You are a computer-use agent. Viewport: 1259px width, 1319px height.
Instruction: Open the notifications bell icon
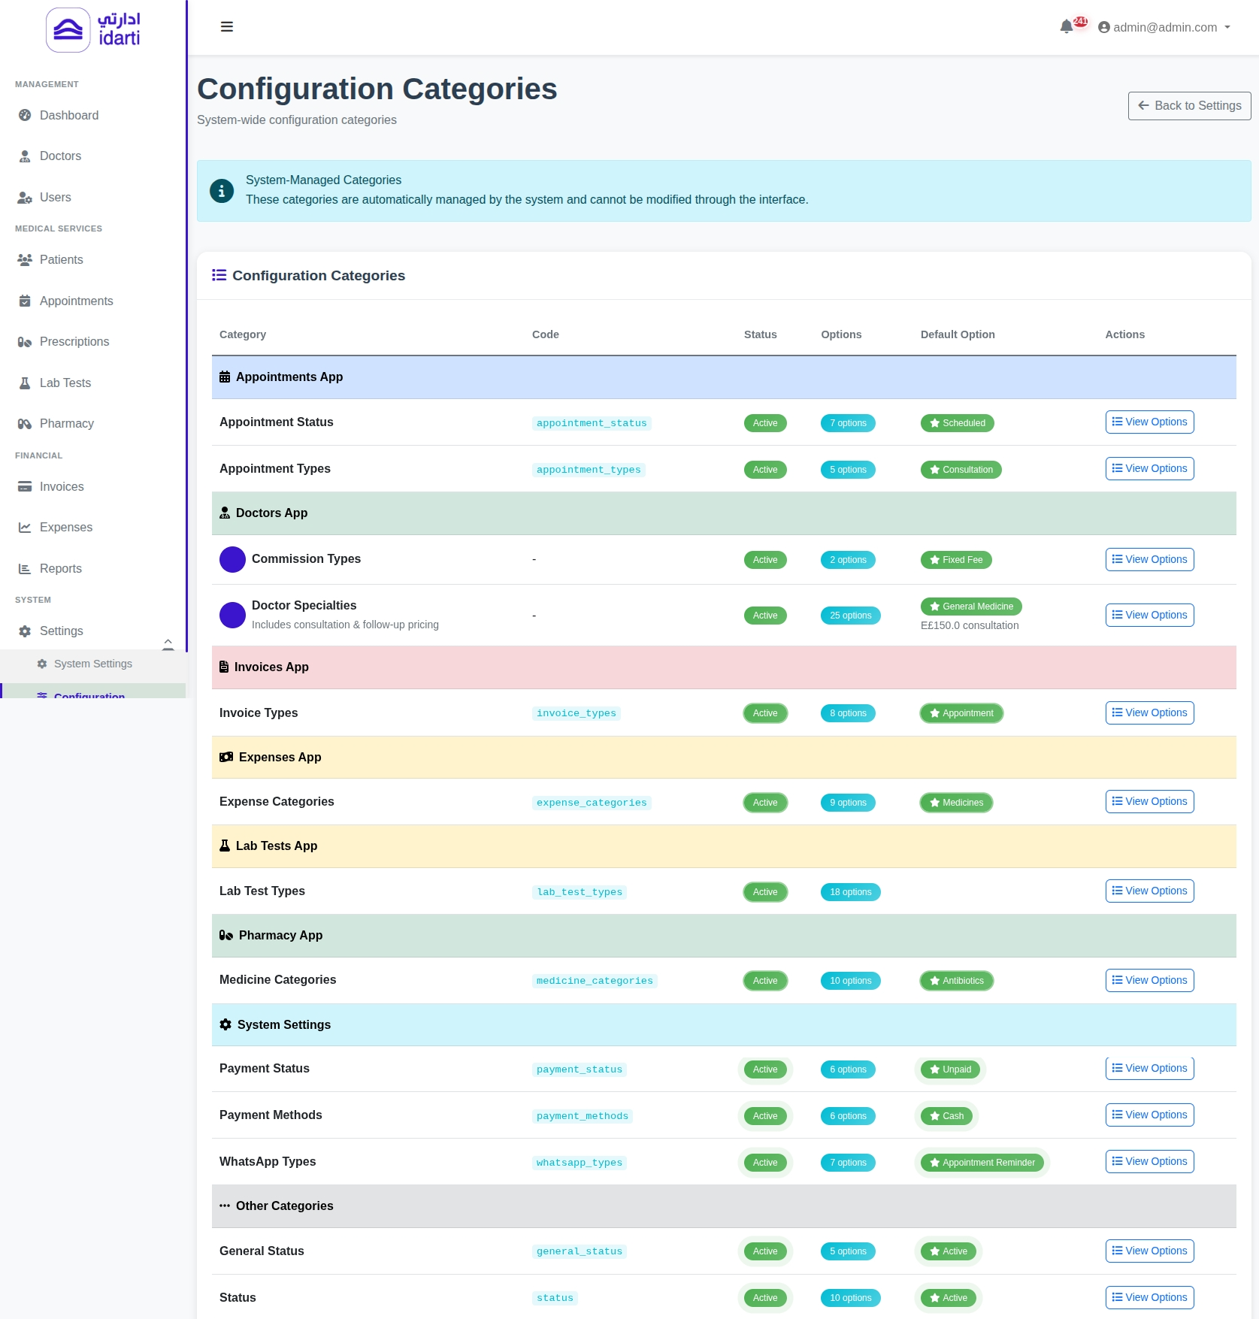point(1066,27)
